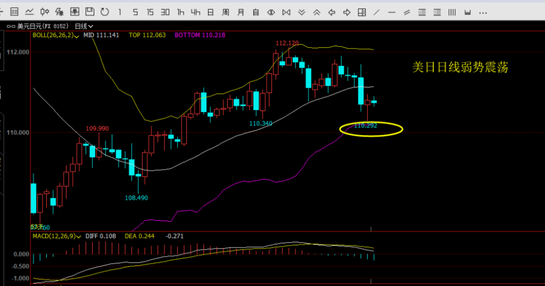
Task: Select the 15-minute timeframe
Action: [150, 12]
